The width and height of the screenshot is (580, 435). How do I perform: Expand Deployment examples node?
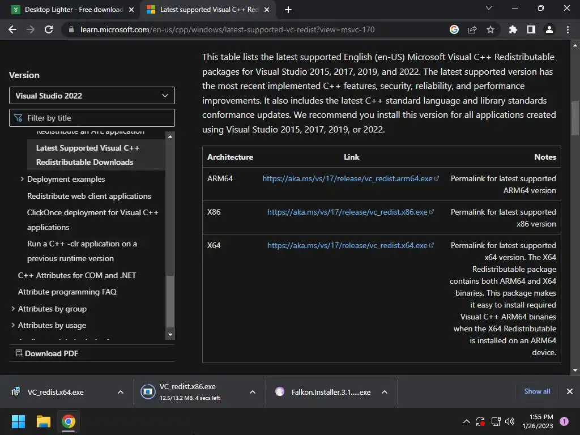pyautogui.click(x=22, y=179)
